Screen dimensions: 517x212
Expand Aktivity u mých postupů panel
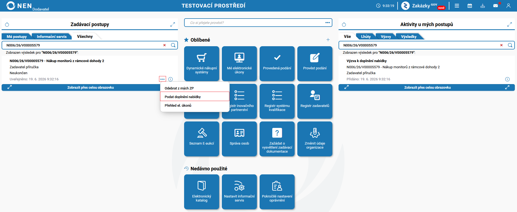pyautogui.click(x=509, y=25)
